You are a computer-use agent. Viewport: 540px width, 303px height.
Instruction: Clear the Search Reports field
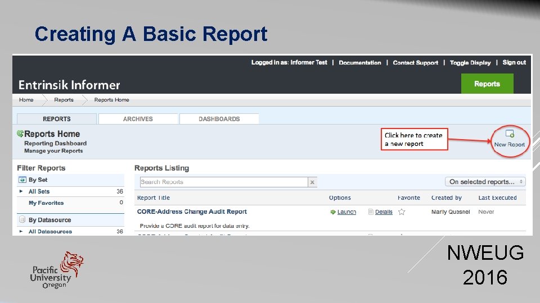[312, 182]
